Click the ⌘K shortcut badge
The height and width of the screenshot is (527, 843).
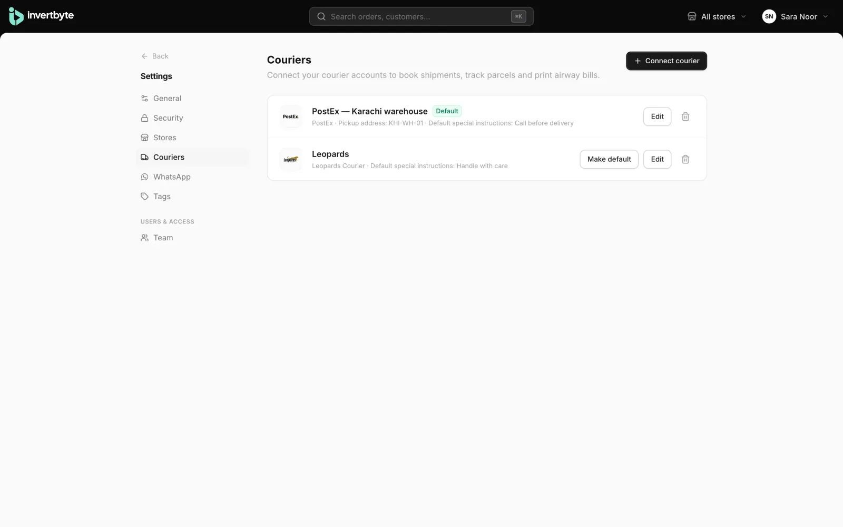pos(518,16)
